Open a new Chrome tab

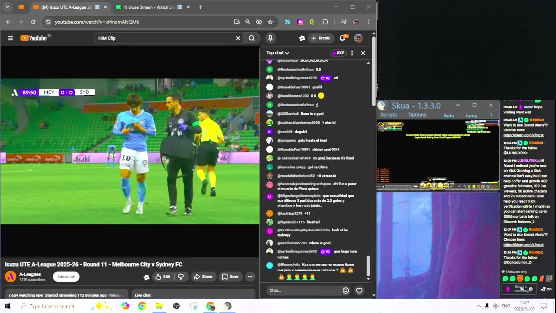(200, 7)
